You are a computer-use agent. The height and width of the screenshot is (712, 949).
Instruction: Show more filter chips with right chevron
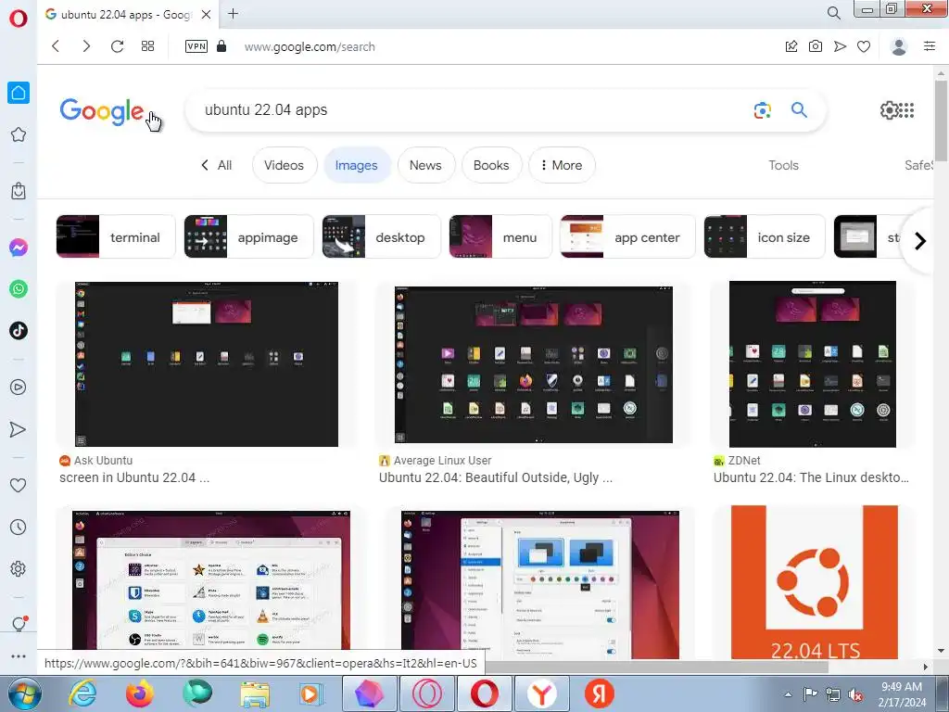[x=920, y=241]
